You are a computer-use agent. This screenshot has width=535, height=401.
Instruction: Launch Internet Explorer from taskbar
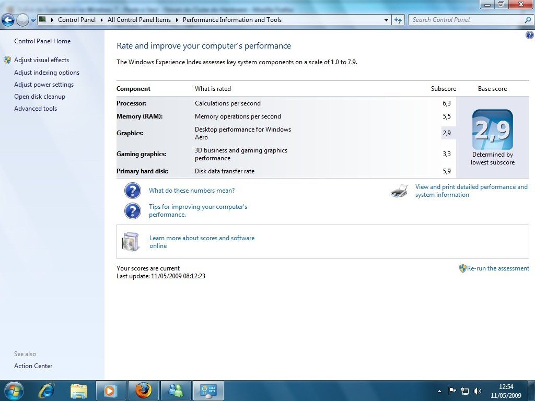(x=46, y=391)
